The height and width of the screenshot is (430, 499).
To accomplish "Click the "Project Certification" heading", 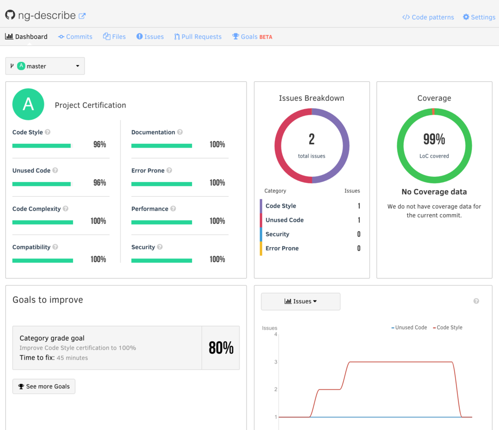I will point(90,105).
